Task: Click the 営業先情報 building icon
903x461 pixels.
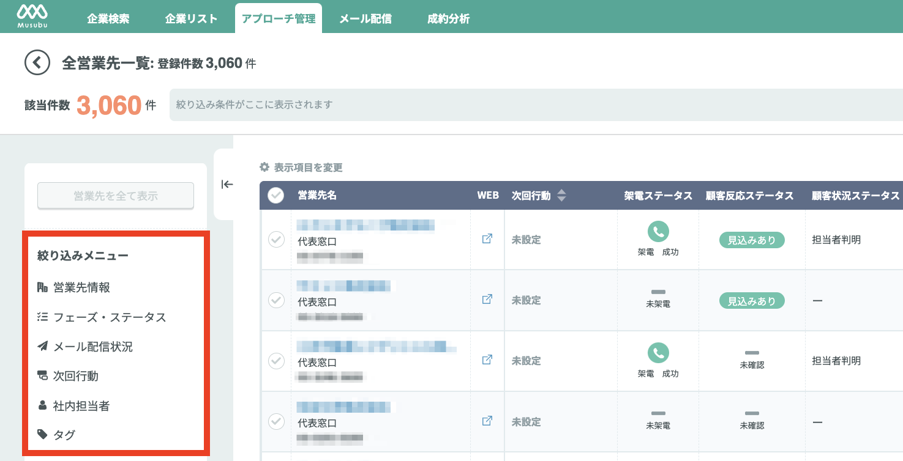Action: [x=42, y=287]
